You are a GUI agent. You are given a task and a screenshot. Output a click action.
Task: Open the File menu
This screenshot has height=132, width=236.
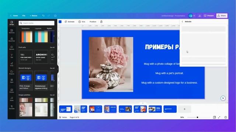point(24,15)
